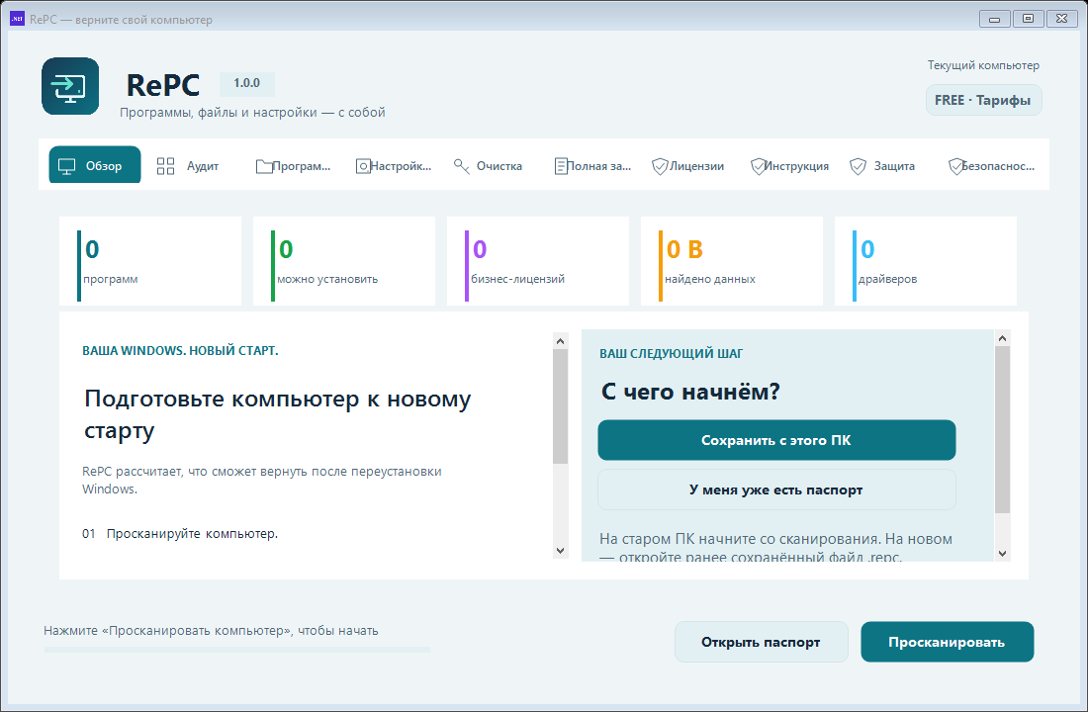Click the document icon beside Полная за...

click(x=561, y=166)
